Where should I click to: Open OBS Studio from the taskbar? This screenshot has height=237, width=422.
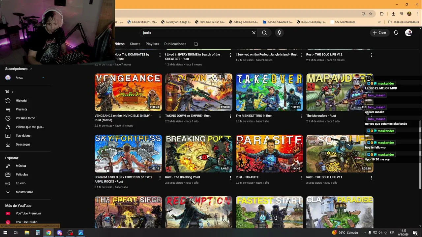pyautogui.click(x=70, y=233)
